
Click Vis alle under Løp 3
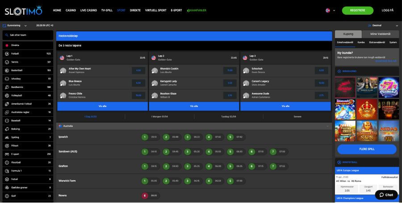click(285, 106)
